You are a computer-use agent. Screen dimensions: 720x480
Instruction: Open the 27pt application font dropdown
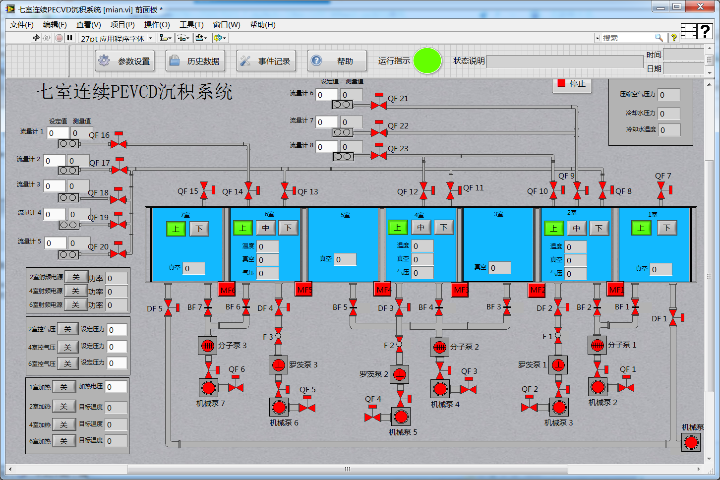(117, 38)
